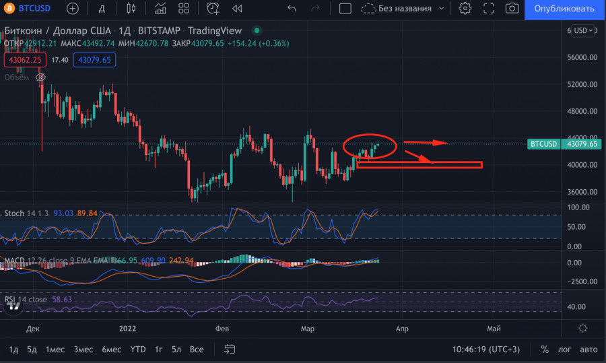Select the 3мес time range
Image resolution: width=606 pixels, height=363 pixels.
click(x=83, y=350)
